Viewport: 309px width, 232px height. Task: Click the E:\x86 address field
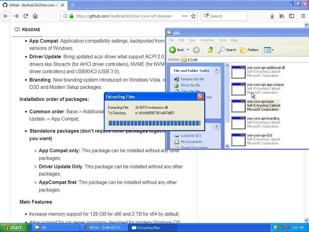tap(244, 60)
